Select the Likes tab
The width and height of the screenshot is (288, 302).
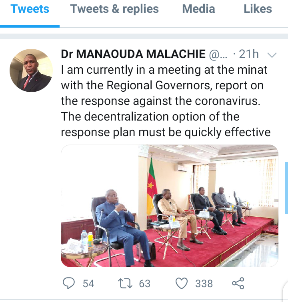(x=258, y=9)
